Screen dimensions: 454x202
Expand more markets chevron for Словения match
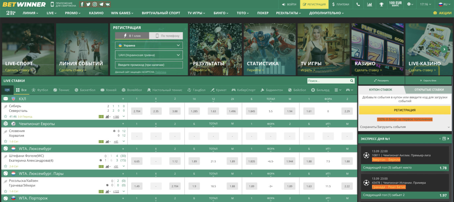click(x=124, y=141)
